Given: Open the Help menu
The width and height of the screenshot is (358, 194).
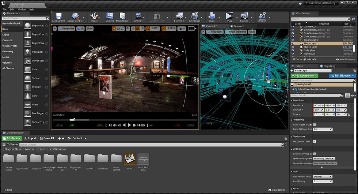Looking at the screenshot, I should [x=31, y=10].
